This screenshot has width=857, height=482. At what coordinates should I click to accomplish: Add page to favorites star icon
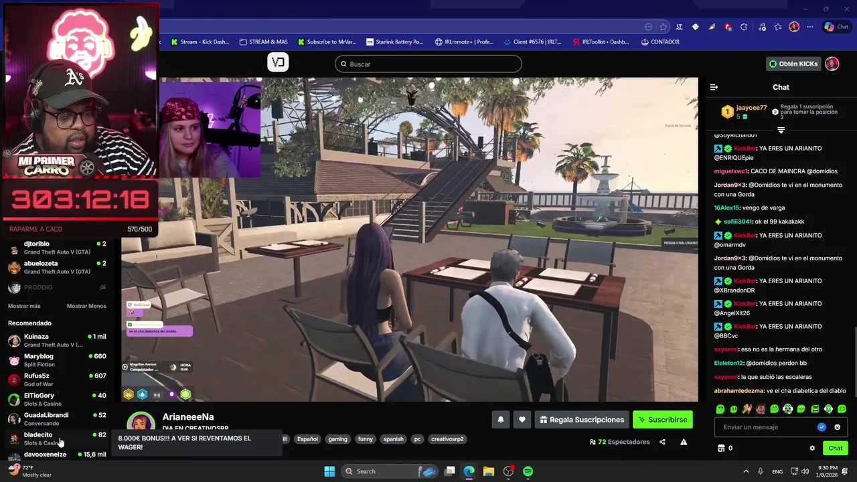tap(663, 27)
